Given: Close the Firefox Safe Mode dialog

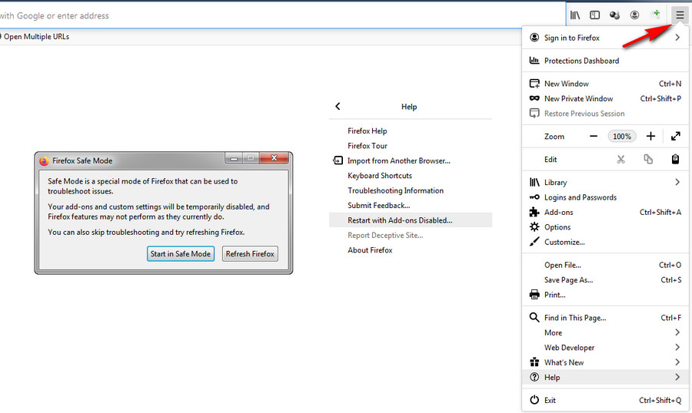Looking at the screenshot, I should [274, 157].
